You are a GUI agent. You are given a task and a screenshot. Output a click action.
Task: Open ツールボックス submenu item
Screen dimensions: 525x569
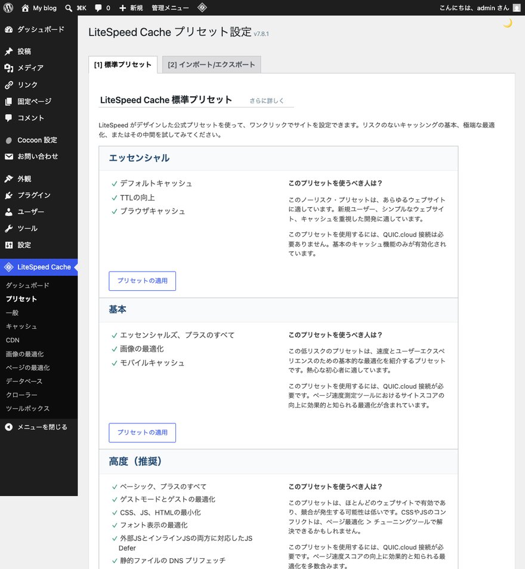[27, 408]
